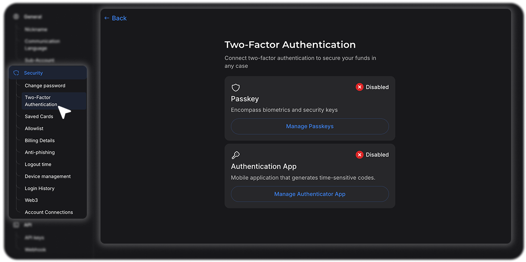Click the red Disabled icon for Passkey
Screen dimensions: 526x262
359,87
